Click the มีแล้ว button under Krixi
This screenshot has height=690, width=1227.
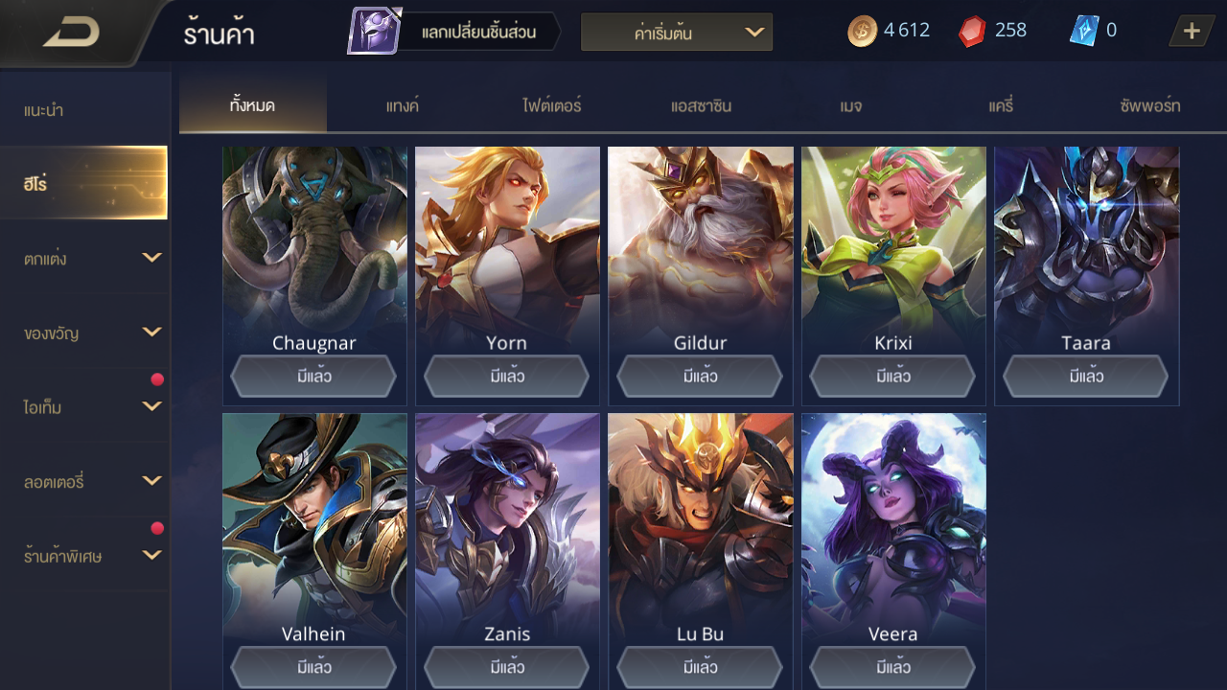(892, 377)
